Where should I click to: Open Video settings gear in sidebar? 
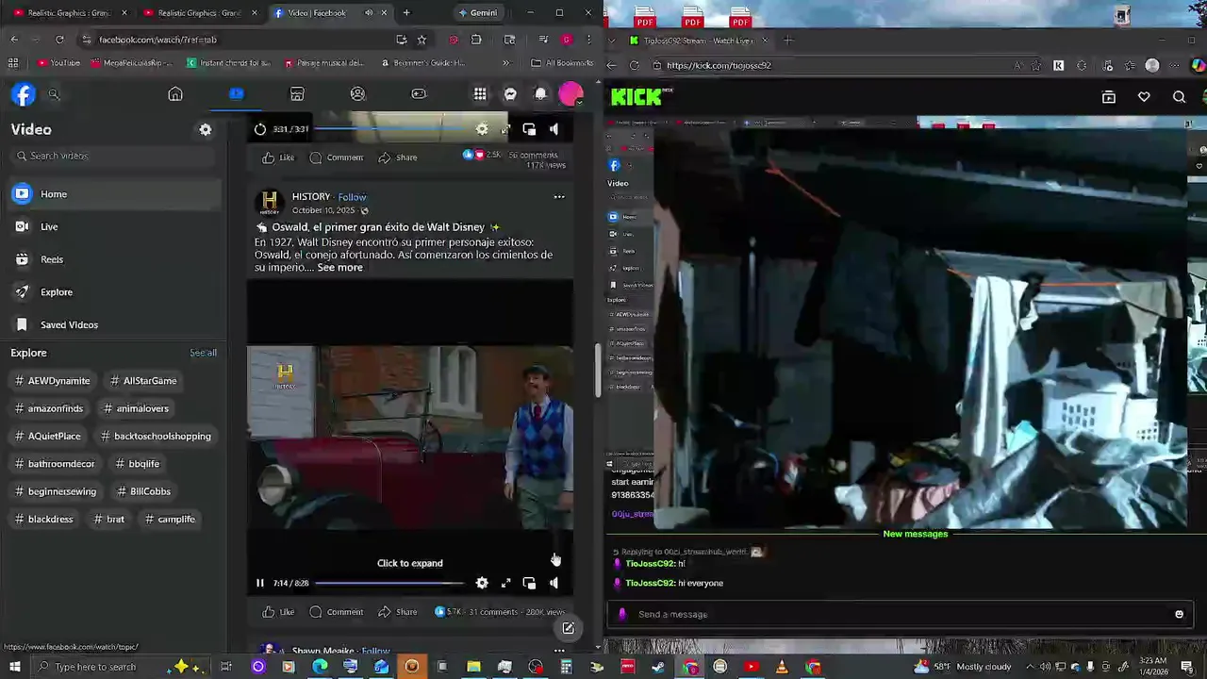coord(206,130)
